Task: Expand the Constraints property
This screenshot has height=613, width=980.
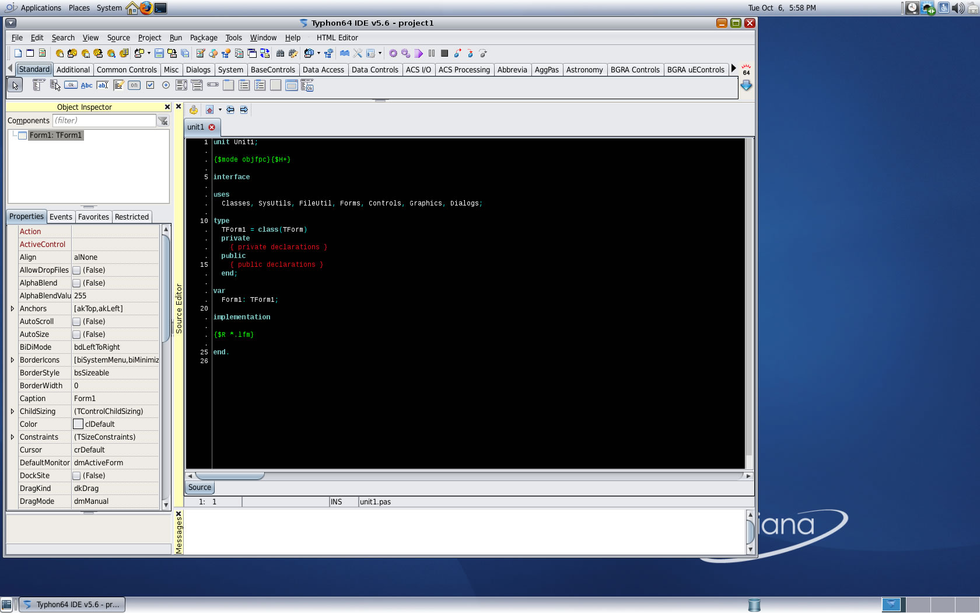Action: point(12,437)
